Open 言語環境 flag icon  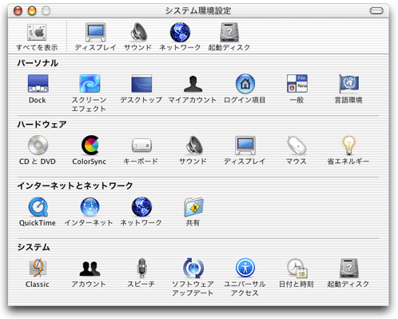pyautogui.click(x=348, y=83)
